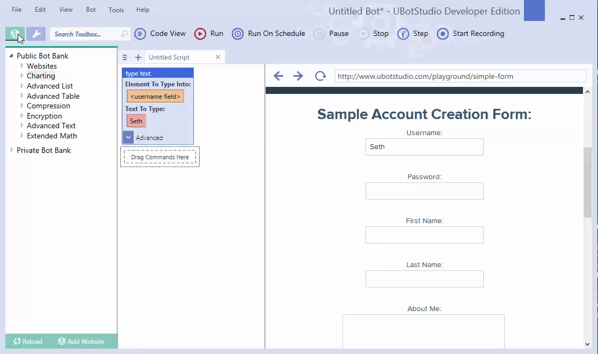Open the script tabs list icon
Viewport: 598px width, 354px height.
tap(125, 57)
